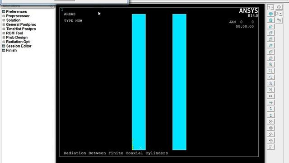This screenshot has height=163, width=289.
Task: Set Right view of model
Action: pyautogui.click(x=270, y=33)
